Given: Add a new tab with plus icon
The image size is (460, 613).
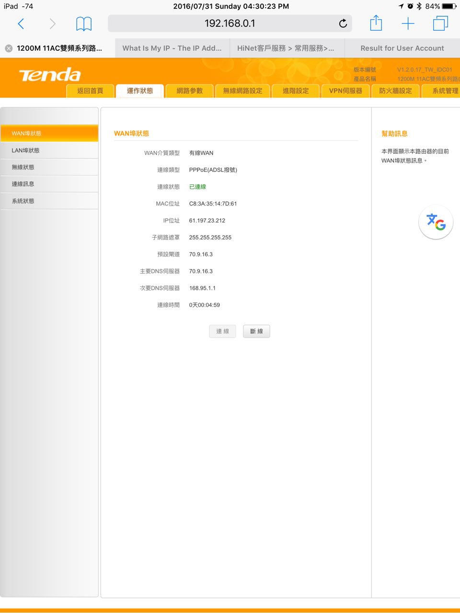Looking at the screenshot, I should [408, 23].
